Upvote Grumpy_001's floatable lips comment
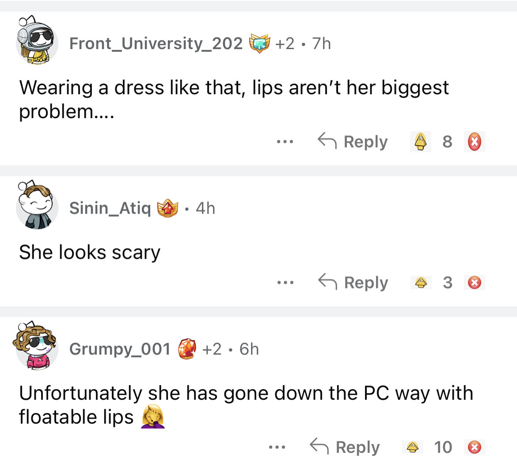The width and height of the screenshot is (517, 471). pyautogui.click(x=413, y=447)
